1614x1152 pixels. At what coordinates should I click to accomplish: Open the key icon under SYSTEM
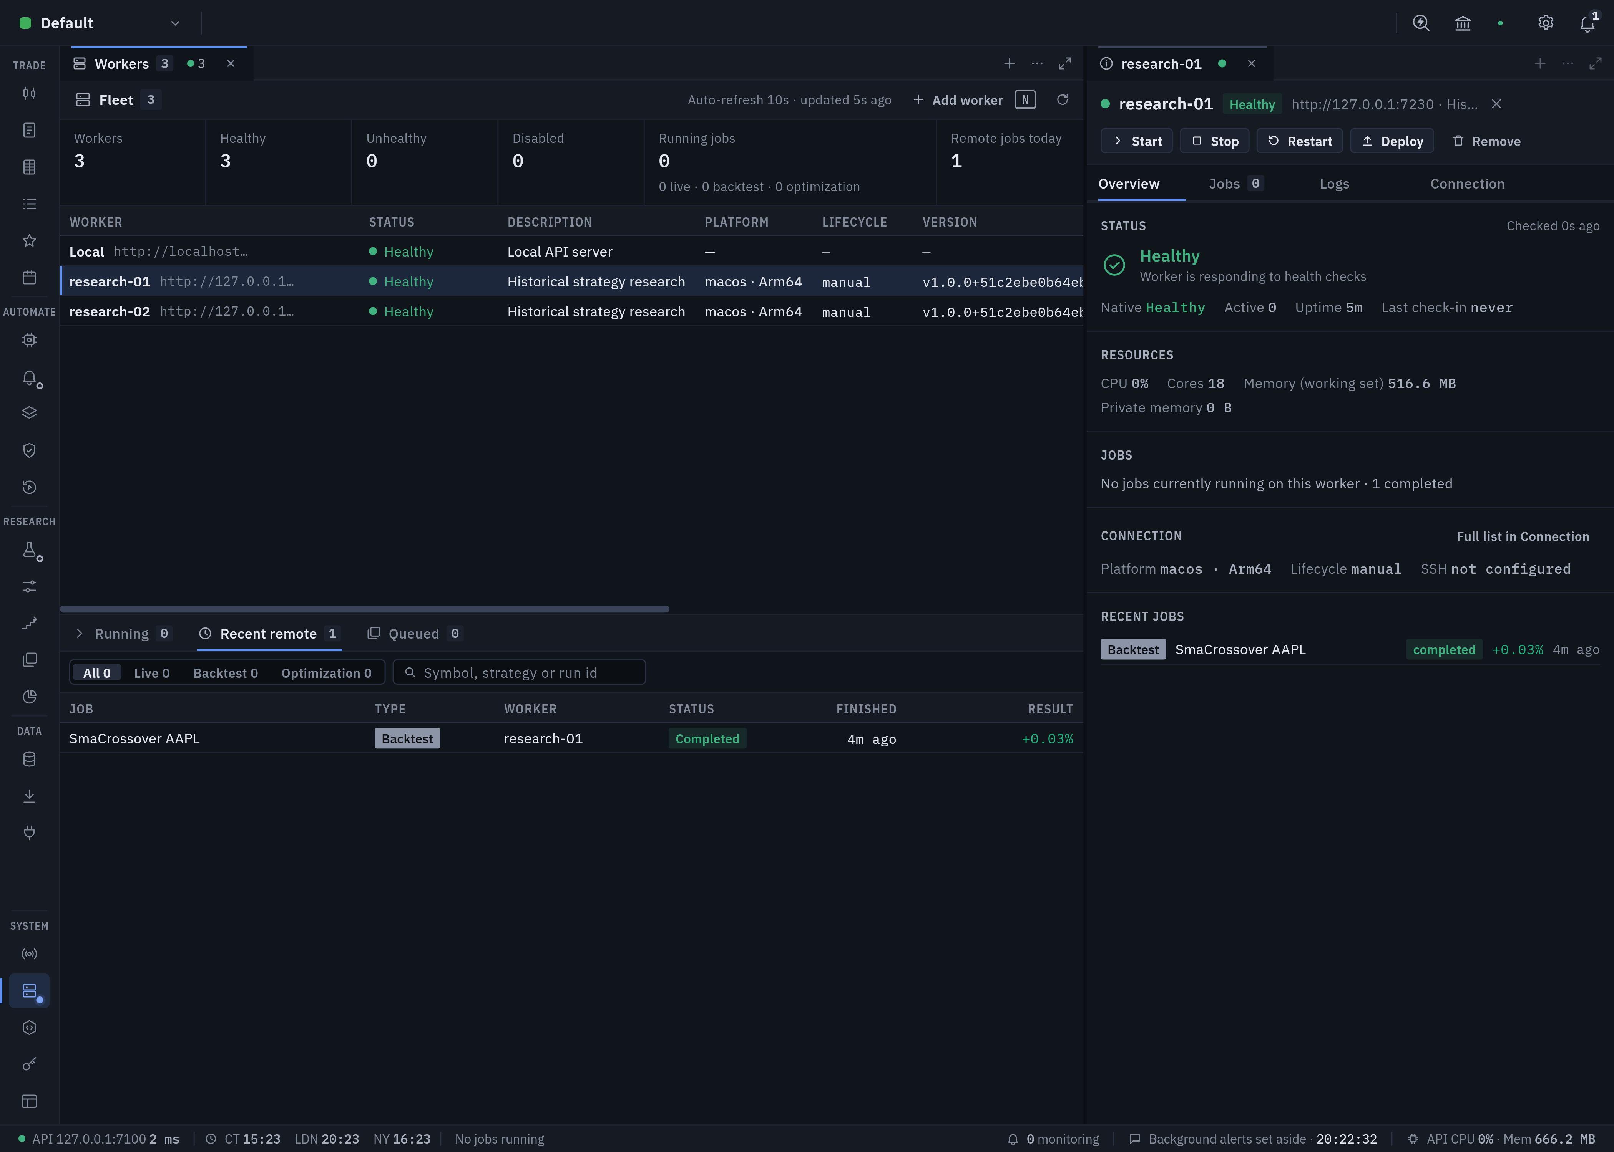pyautogui.click(x=29, y=1064)
